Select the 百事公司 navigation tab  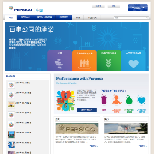(25, 17)
